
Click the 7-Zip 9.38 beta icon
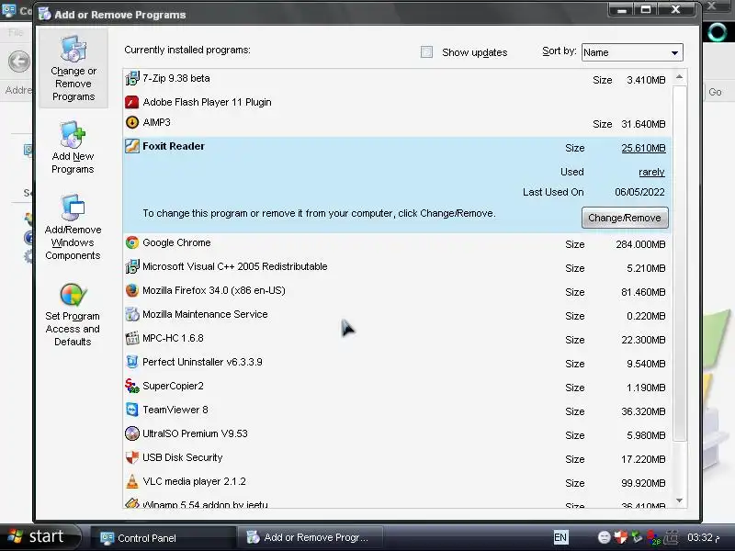click(132, 79)
